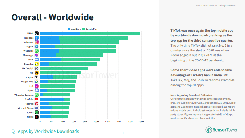Screen dimensions: 245x138
Task: Click the '20M' axis label
Action: click(51, 122)
